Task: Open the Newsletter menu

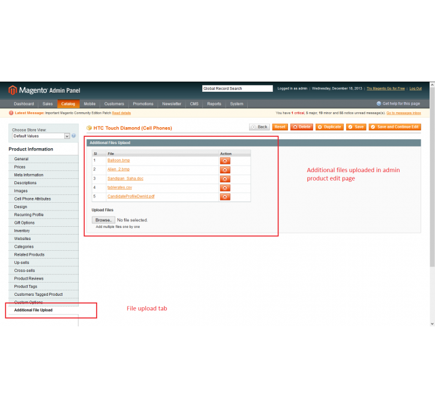Action: pos(172,104)
